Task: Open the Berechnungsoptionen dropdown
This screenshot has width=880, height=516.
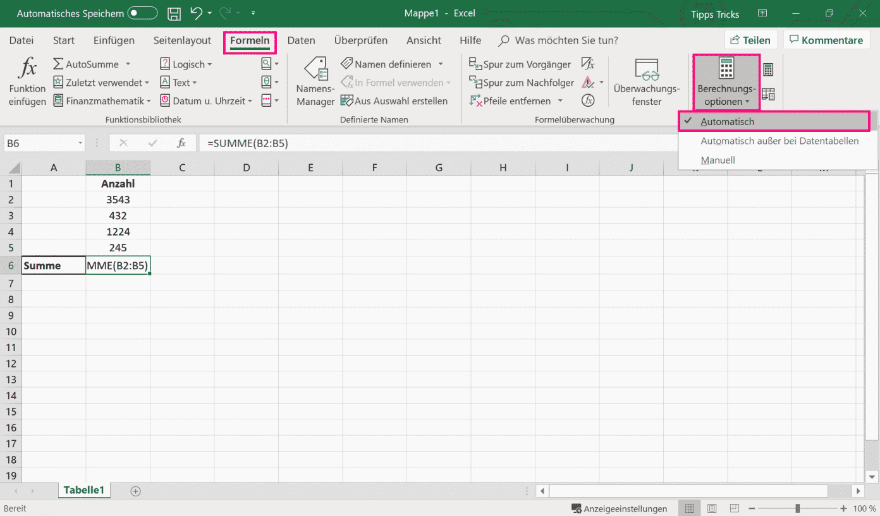Action: pos(726,82)
